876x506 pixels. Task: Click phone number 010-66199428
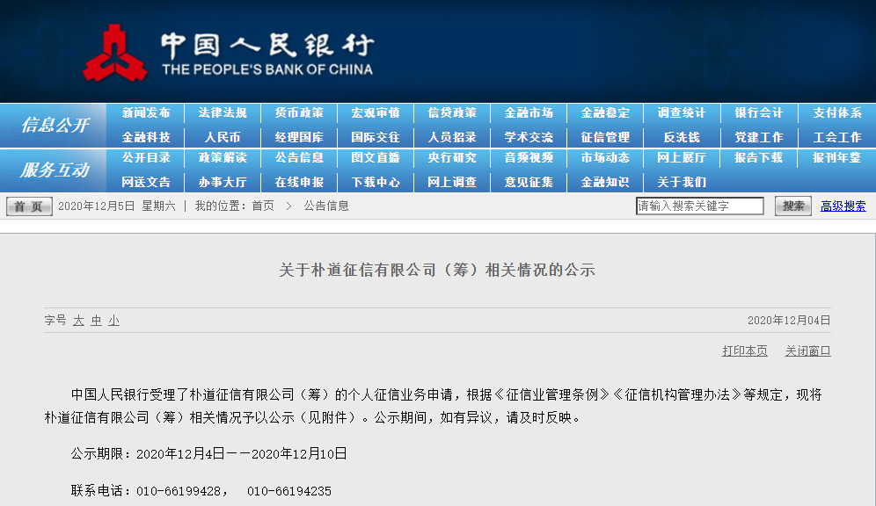click(x=179, y=491)
